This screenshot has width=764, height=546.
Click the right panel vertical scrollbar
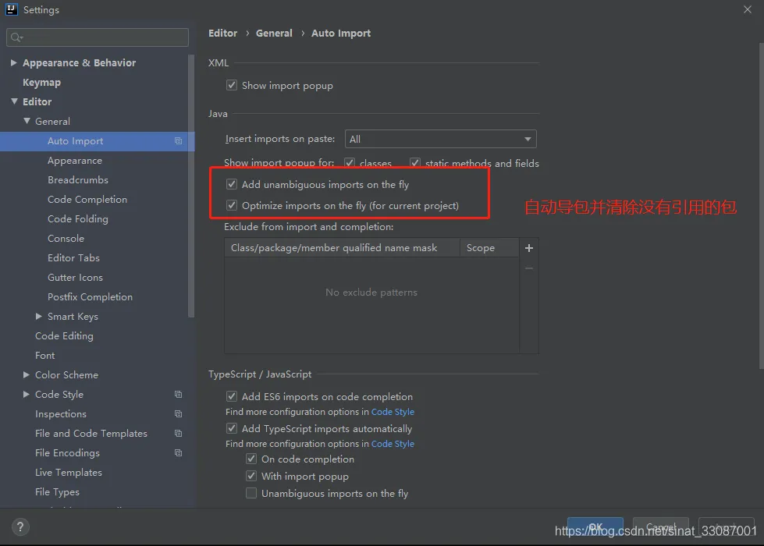point(761,204)
